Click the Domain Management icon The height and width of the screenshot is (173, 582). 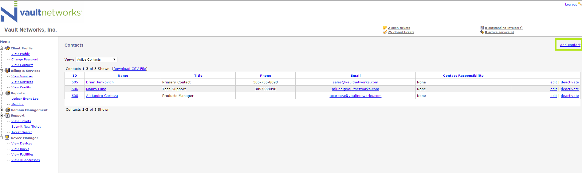point(8,110)
